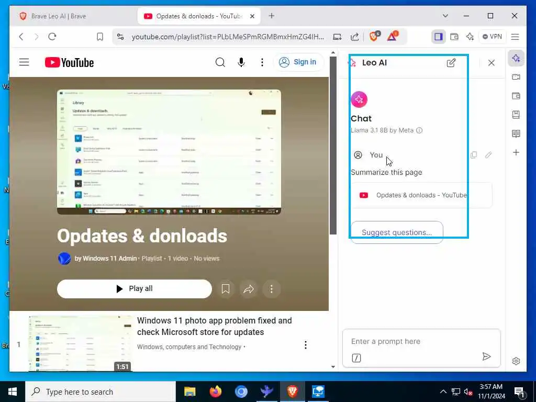Close the Leo AI side panel
The height and width of the screenshot is (402, 536).
point(491,63)
